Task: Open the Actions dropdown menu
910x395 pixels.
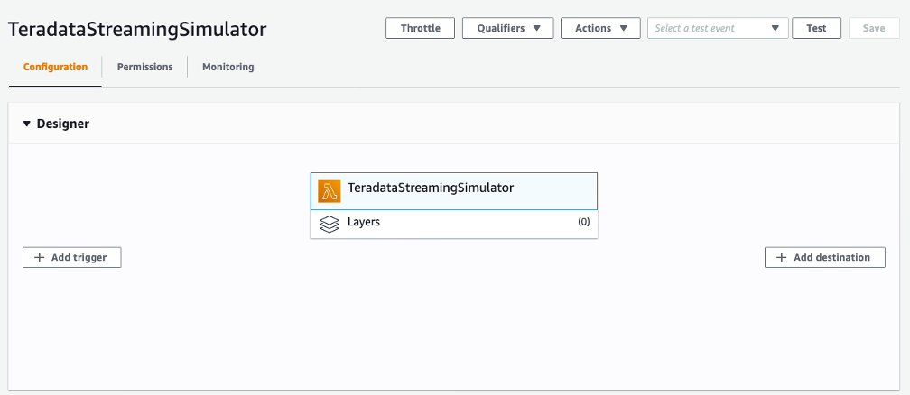Action: click(x=600, y=28)
